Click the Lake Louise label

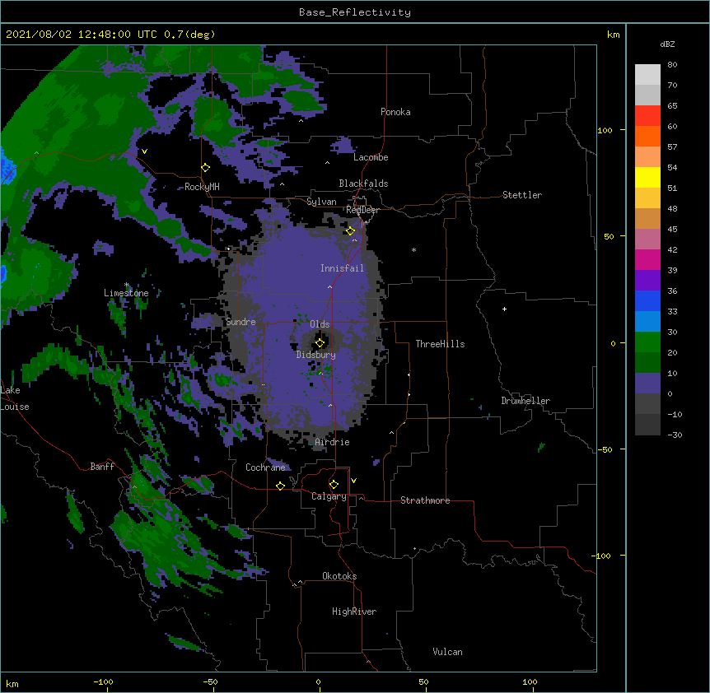click(x=15, y=398)
